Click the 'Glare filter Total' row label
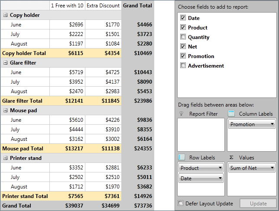The width and height of the screenshot is (279, 211). pyautogui.click(x=22, y=101)
